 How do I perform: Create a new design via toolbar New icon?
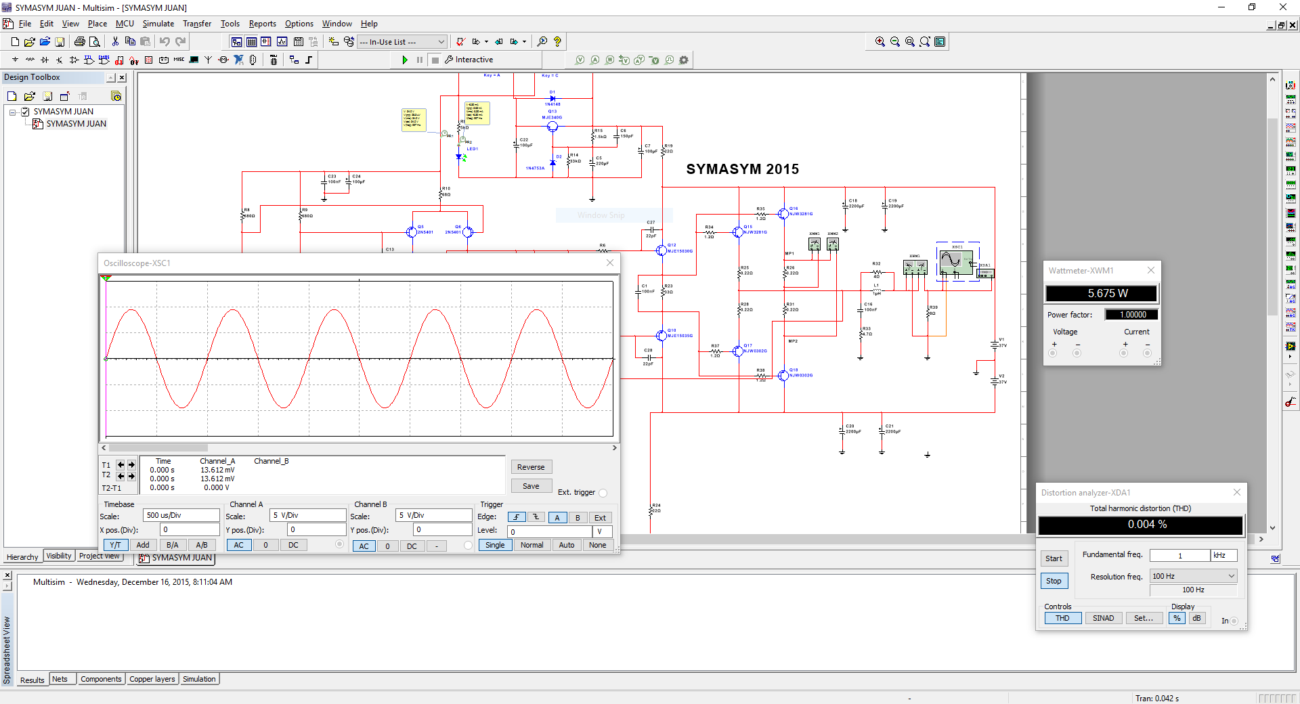click(15, 41)
